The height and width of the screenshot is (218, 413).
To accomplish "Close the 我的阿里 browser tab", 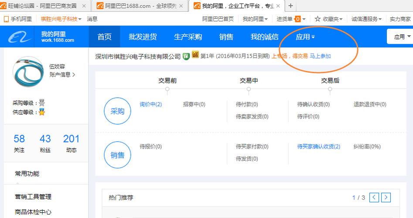I will point(278,6).
